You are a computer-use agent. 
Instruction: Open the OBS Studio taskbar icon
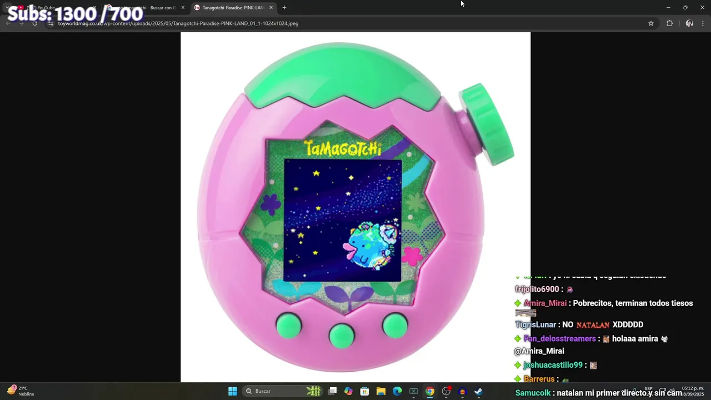(446, 391)
